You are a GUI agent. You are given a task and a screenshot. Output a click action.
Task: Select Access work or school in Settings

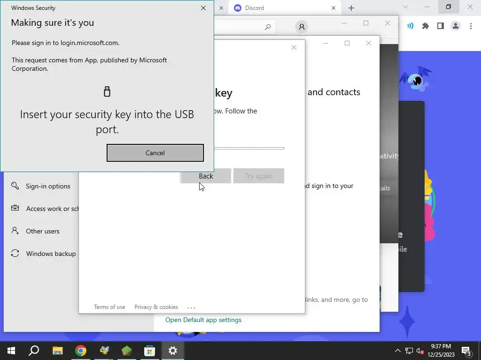52,209
